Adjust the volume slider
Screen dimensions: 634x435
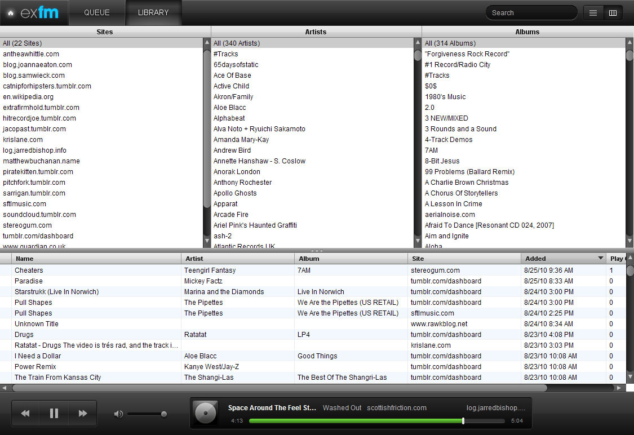point(147,414)
